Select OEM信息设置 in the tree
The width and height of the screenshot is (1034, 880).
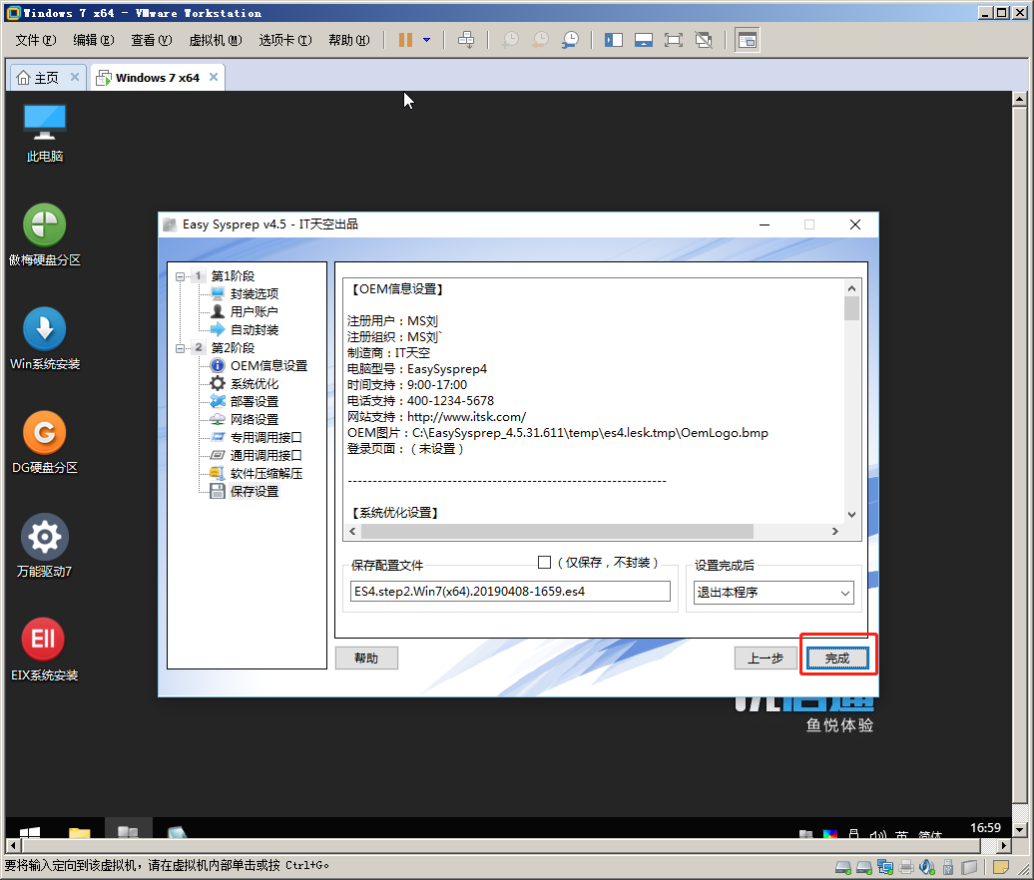point(269,366)
